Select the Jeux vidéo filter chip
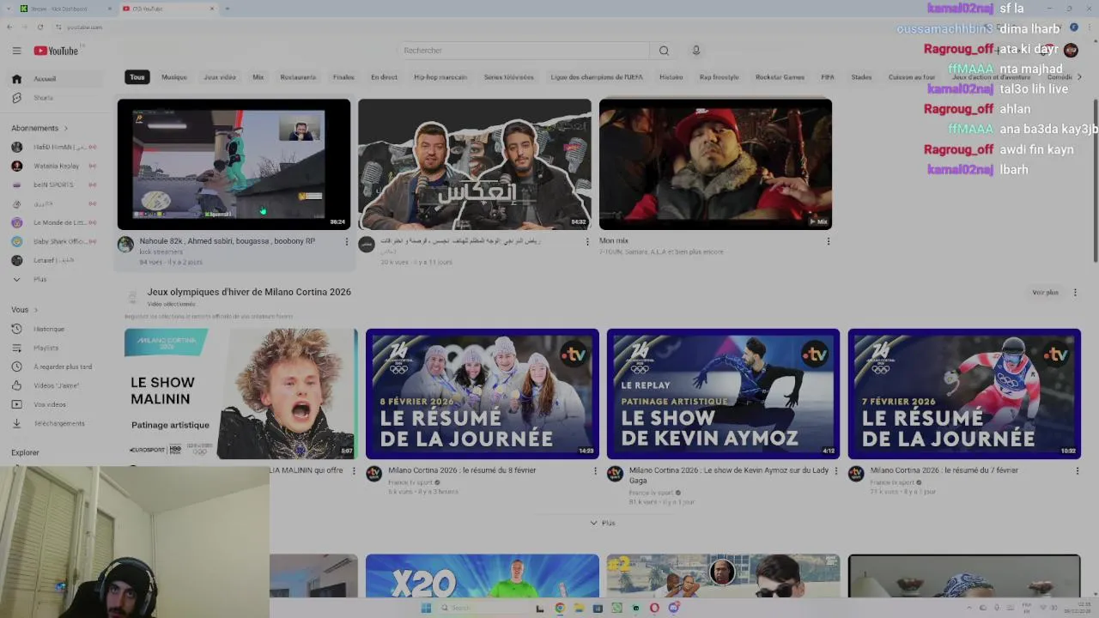This screenshot has height=618, width=1099. 220,77
